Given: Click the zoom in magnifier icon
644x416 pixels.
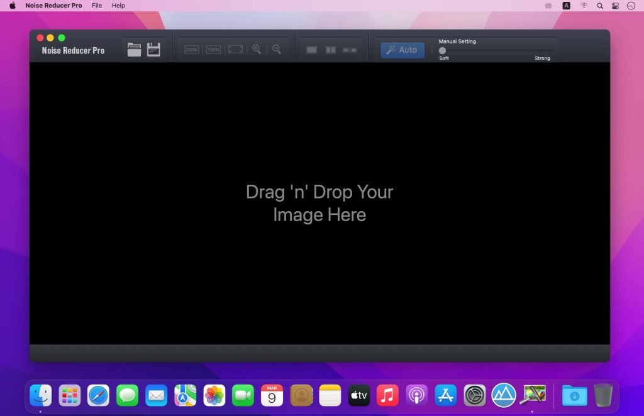Looking at the screenshot, I should pos(257,49).
